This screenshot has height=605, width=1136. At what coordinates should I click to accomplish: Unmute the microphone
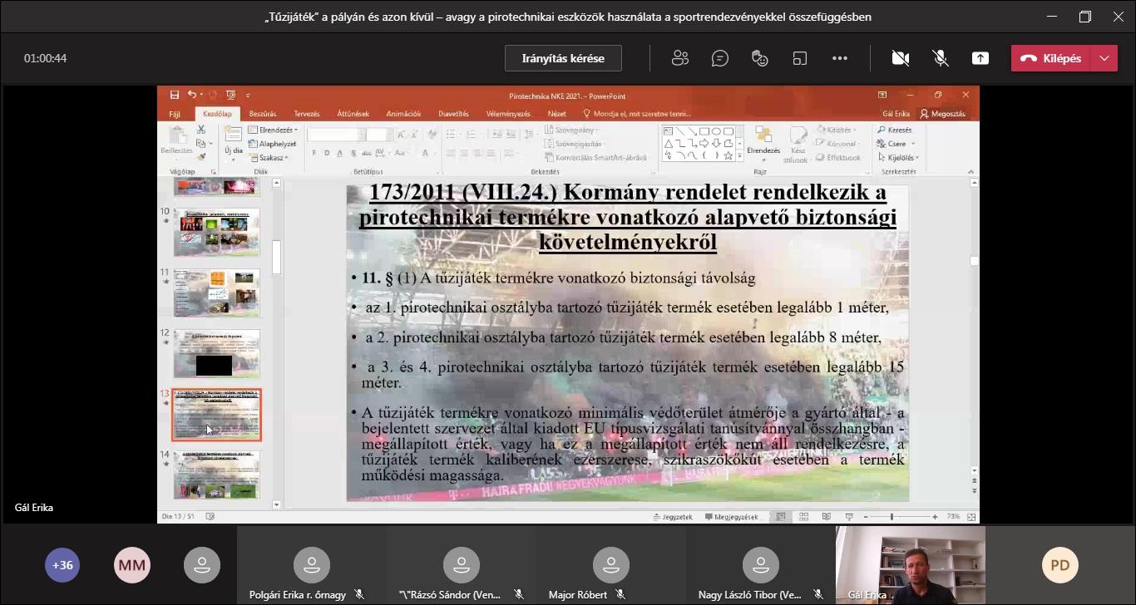pyautogui.click(x=941, y=58)
